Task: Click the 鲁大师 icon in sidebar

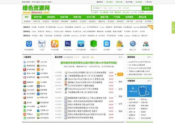Action: coord(38,86)
